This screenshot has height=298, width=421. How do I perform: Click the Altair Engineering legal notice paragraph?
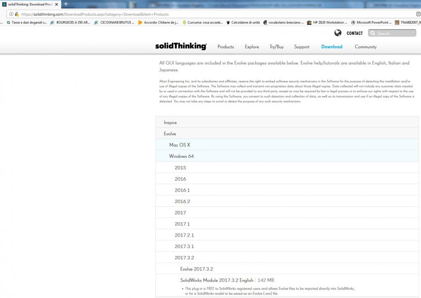pyautogui.click(x=287, y=91)
